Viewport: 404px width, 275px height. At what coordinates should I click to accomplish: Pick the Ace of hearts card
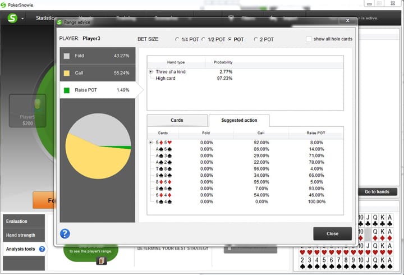390,249
